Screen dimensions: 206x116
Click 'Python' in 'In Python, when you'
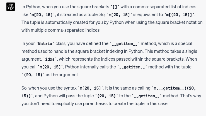pos(33,7)
